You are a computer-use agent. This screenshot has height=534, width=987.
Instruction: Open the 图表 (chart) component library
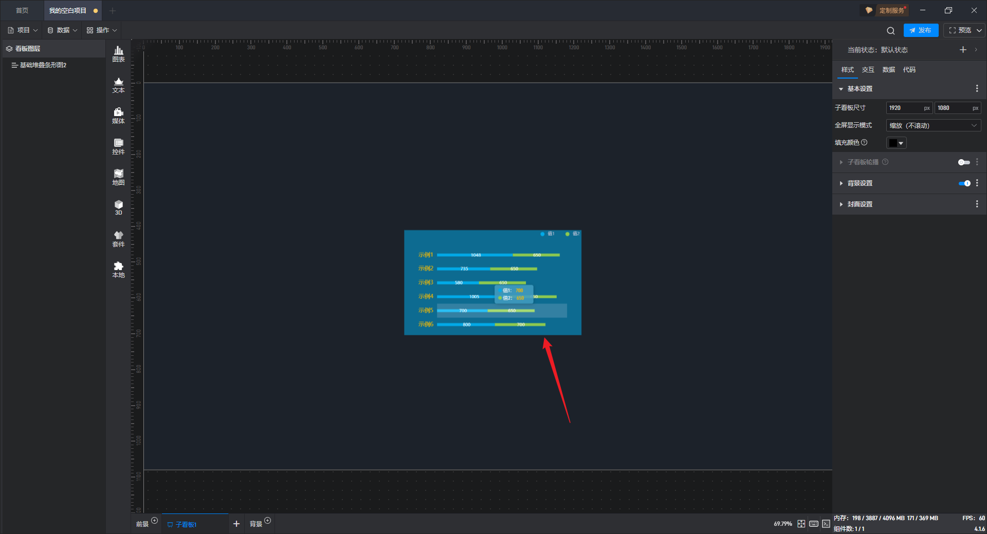118,54
